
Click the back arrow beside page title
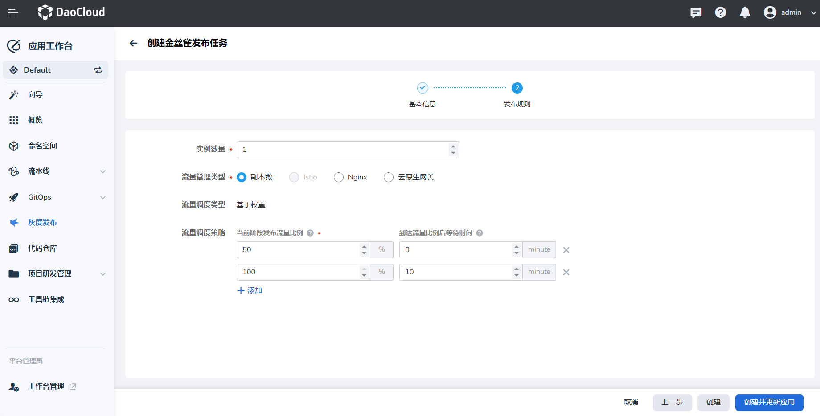[133, 43]
